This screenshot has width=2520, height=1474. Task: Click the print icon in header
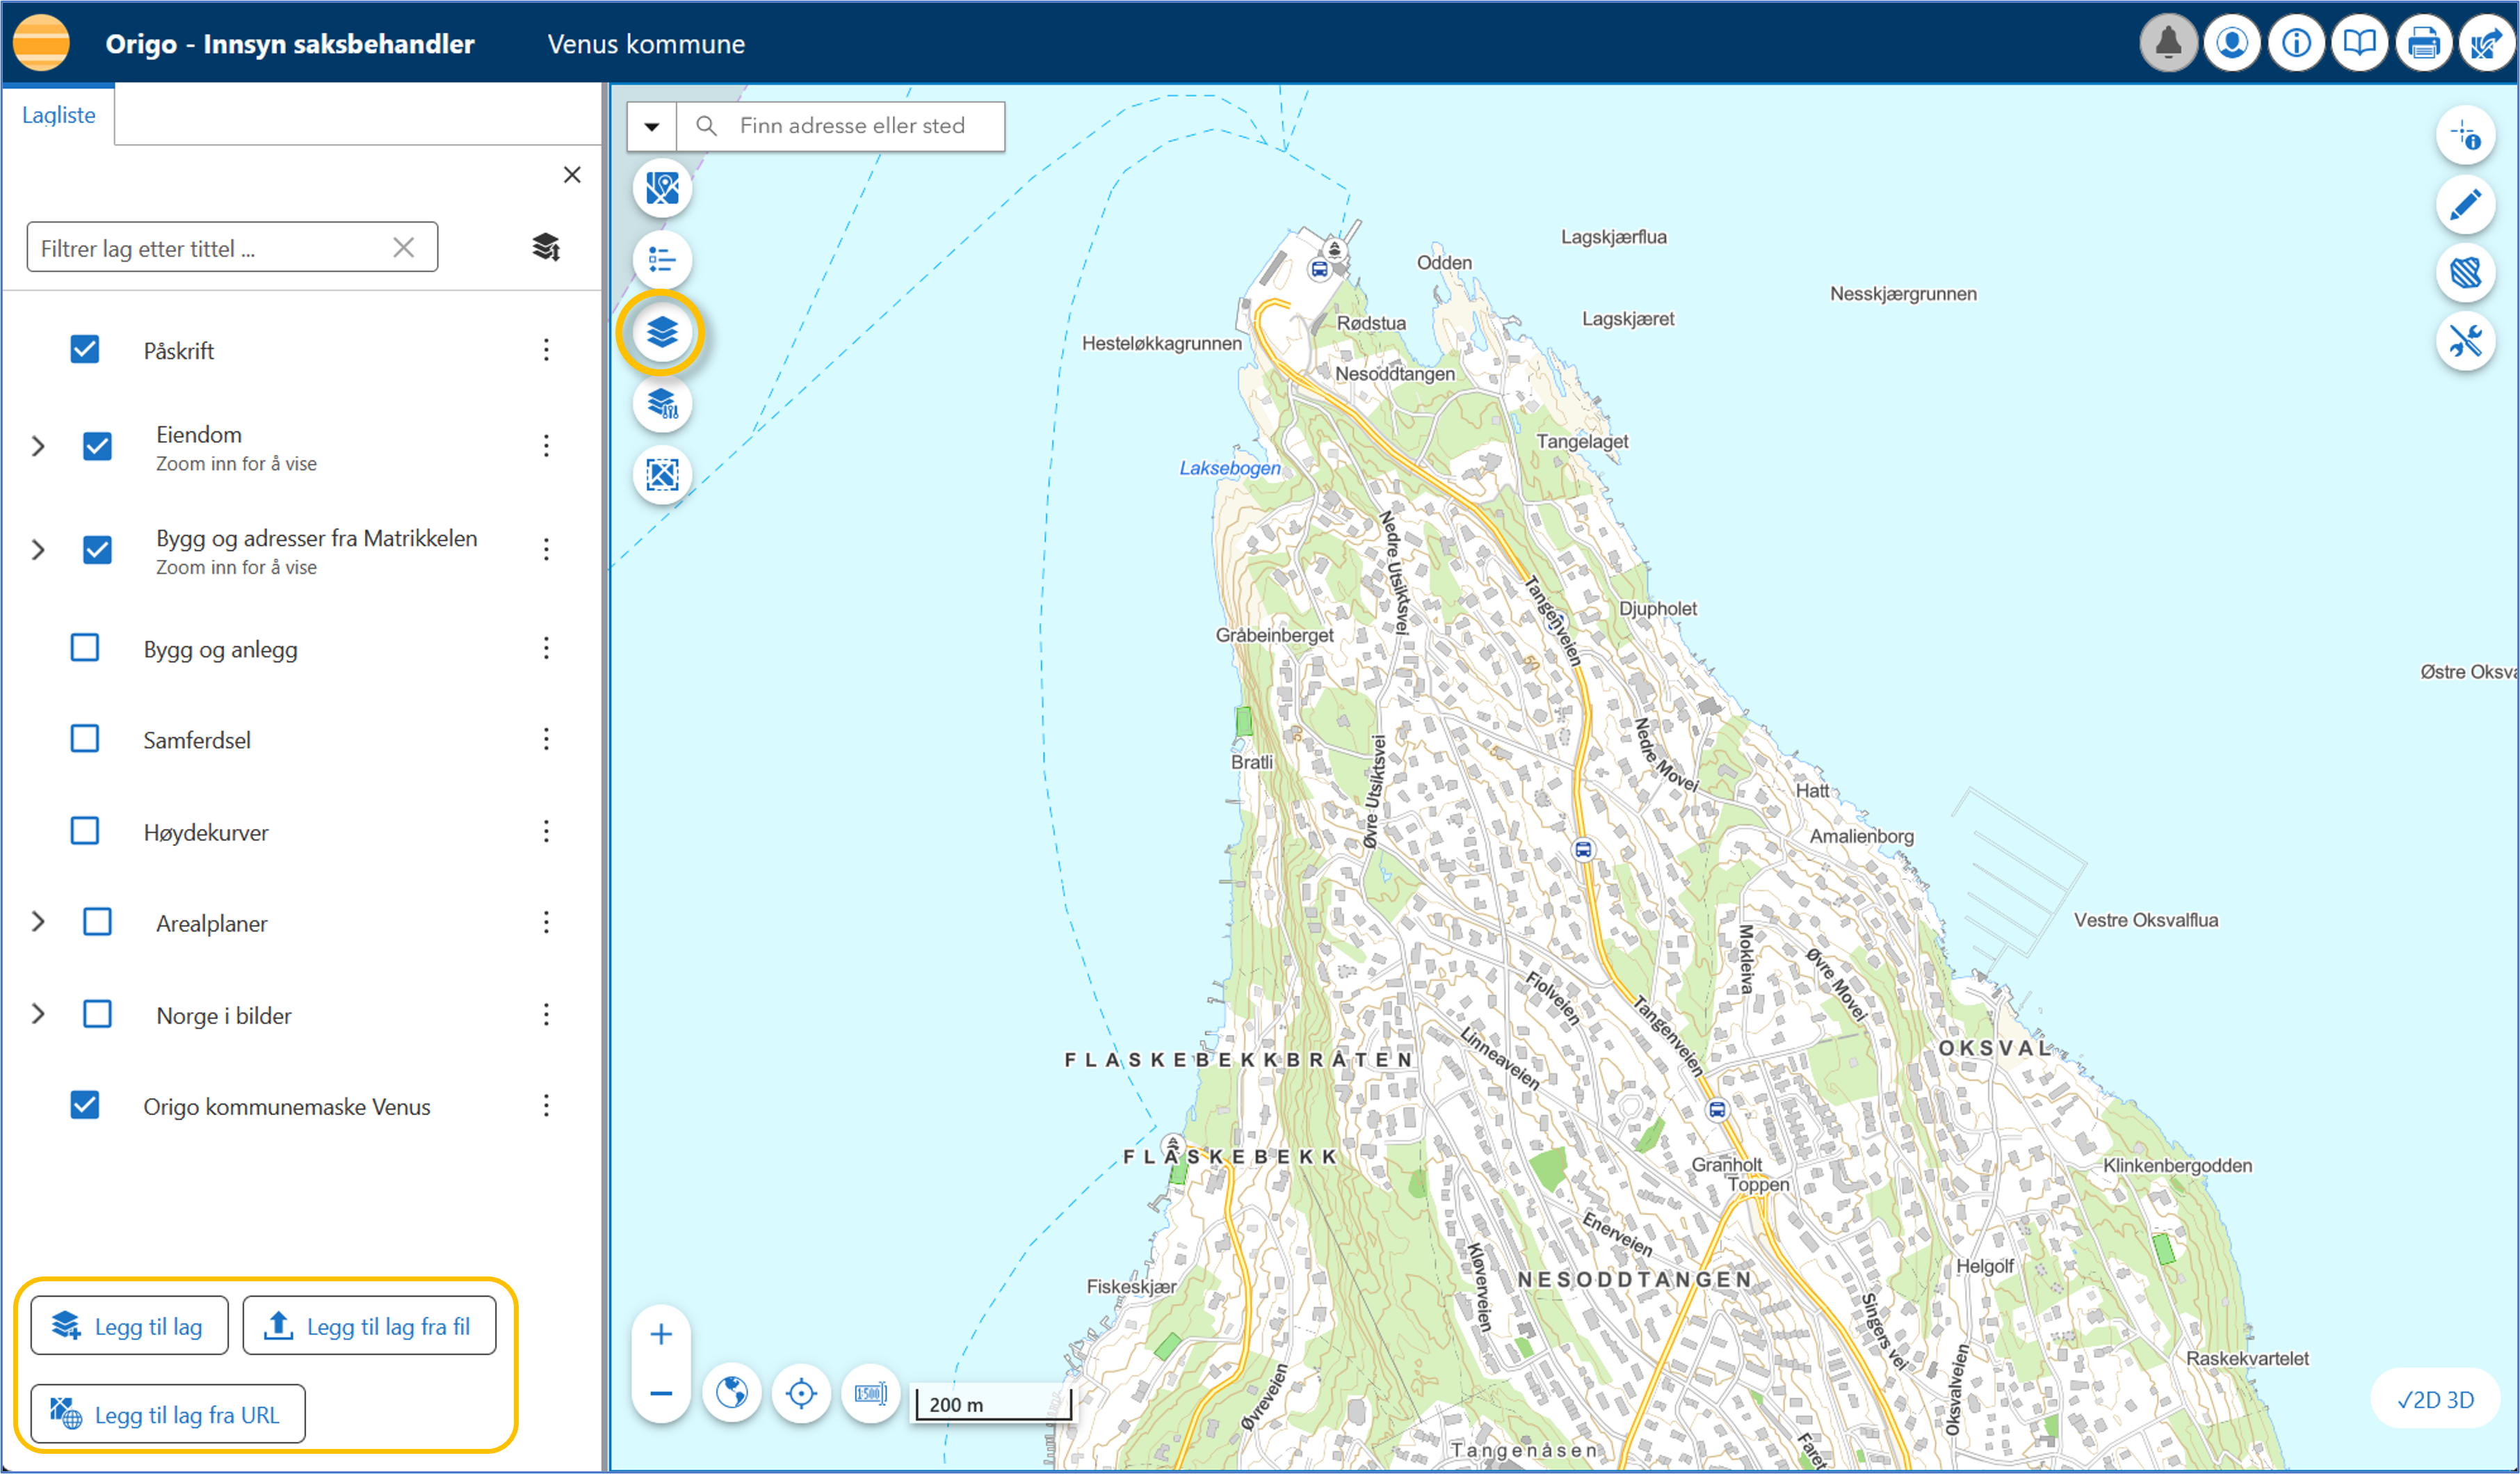tap(2424, 44)
